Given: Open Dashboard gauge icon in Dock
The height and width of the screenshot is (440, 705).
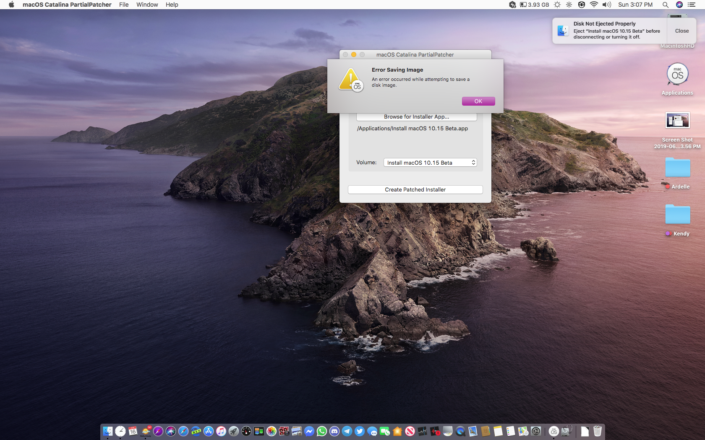Looking at the screenshot, I should pos(246,431).
